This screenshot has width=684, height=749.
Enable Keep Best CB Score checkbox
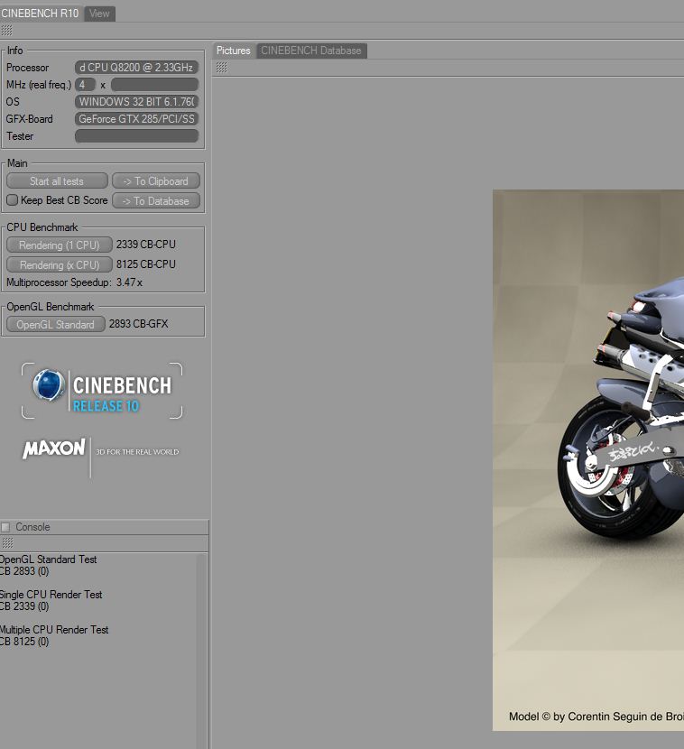[13, 199]
